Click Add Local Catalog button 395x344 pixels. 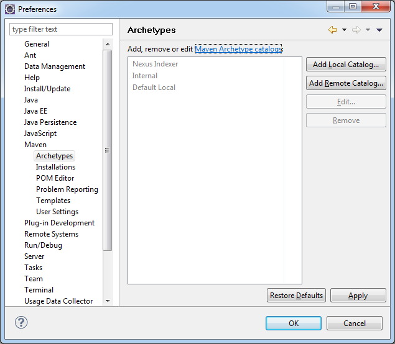coord(346,65)
